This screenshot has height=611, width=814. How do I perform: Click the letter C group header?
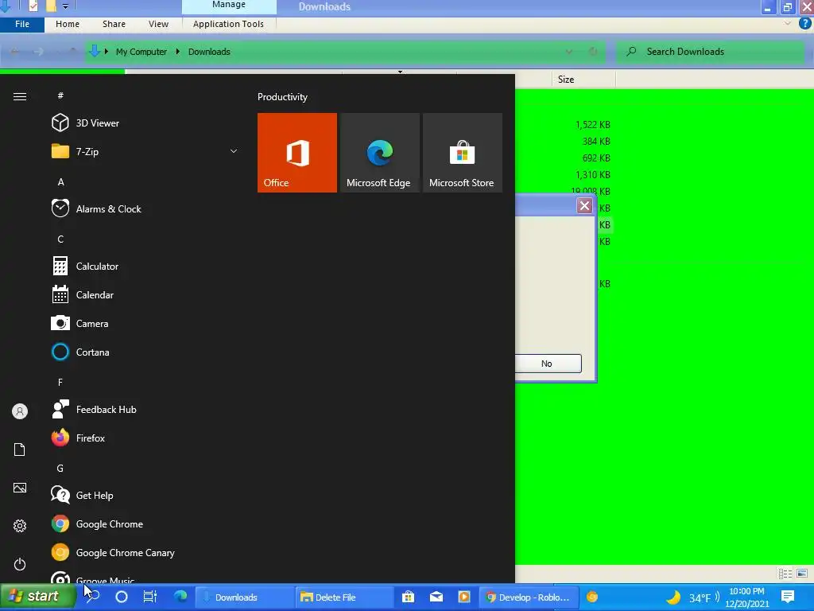coord(60,239)
